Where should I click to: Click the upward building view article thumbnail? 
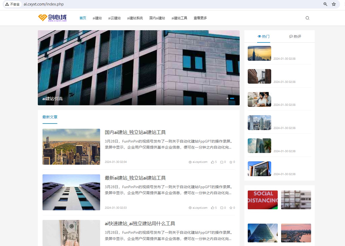coord(71,192)
